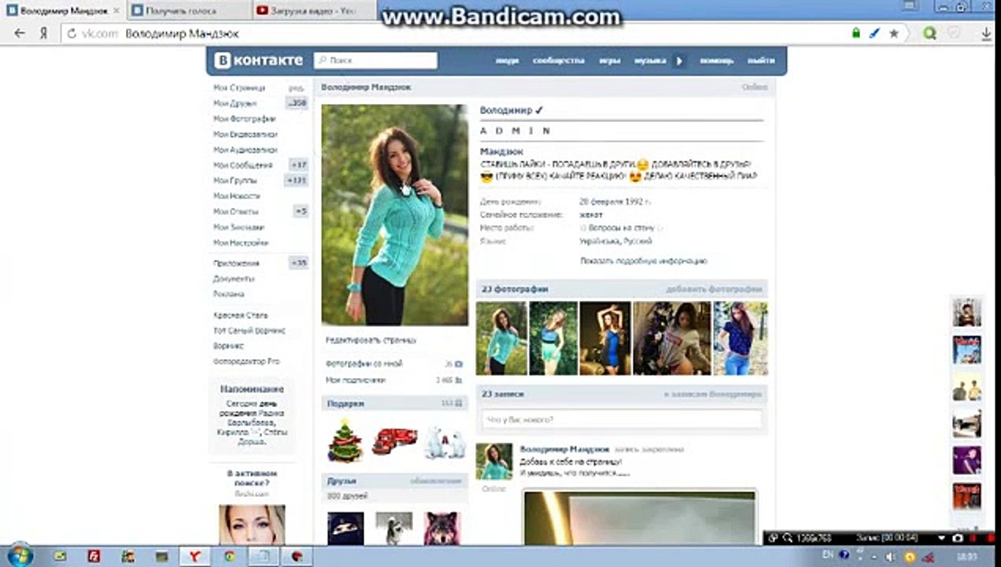Open the 'Фоторедактор Pro' sidebar app link

(246, 361)
